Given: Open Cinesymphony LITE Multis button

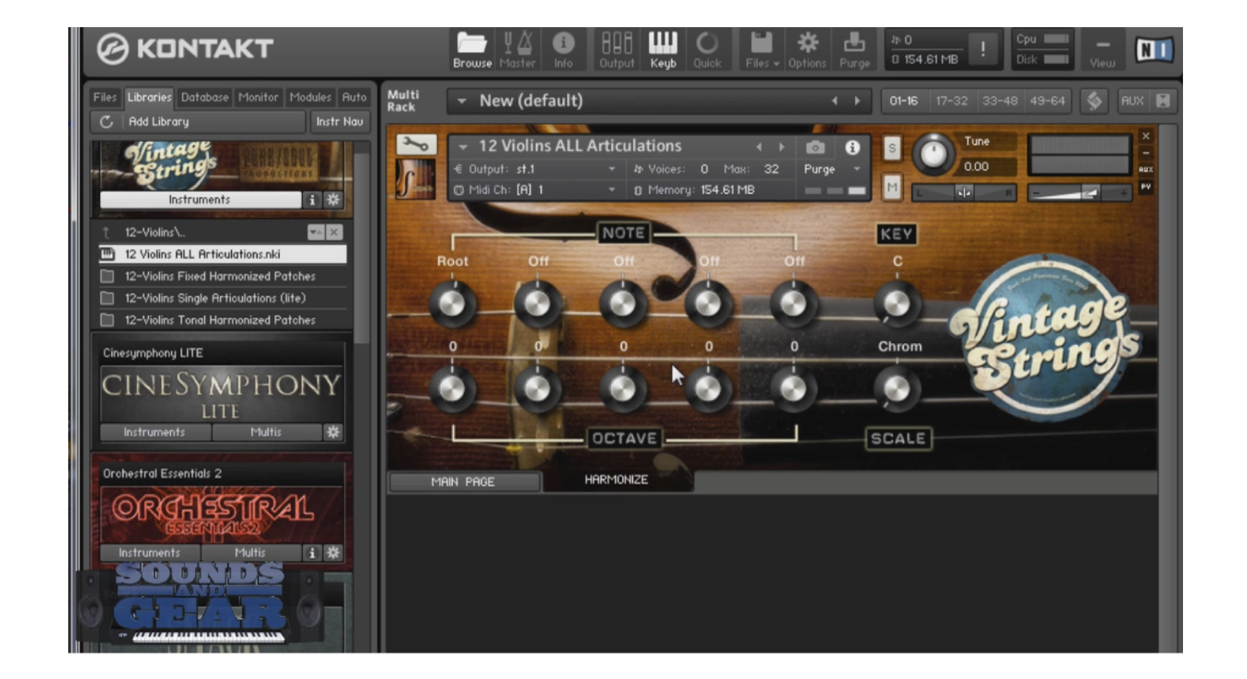Looking at the screenshot, I should (266, 432).
